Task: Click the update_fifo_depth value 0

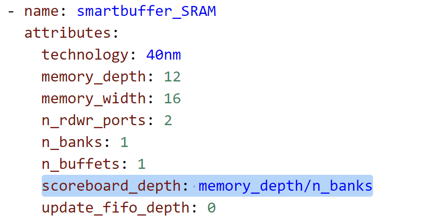Action: tap(211, 208)
